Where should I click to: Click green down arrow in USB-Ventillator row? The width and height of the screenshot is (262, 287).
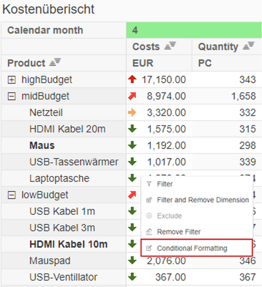tap(132, 277)
